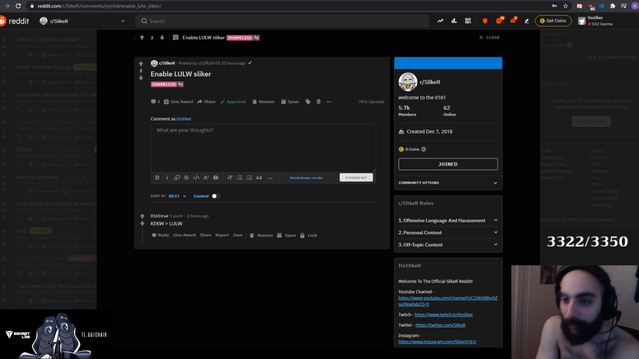
Task: Mark text as spoiler in the editor
Action: click(x=216, y=178)
